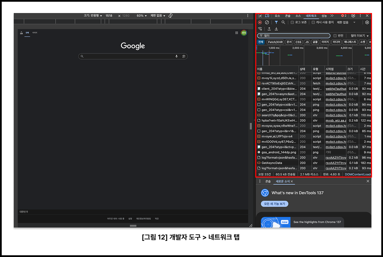The width and height of the screenshot is (383, 257).
Task: Export HAR with the download icon
Action: pos(276,29)
